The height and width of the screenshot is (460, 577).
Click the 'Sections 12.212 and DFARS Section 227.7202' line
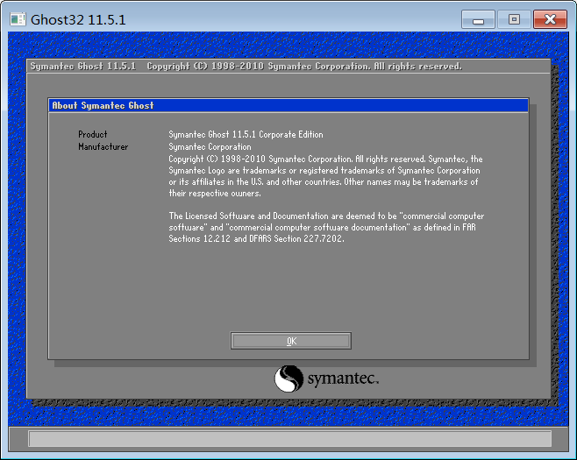(x=256, y=238)
